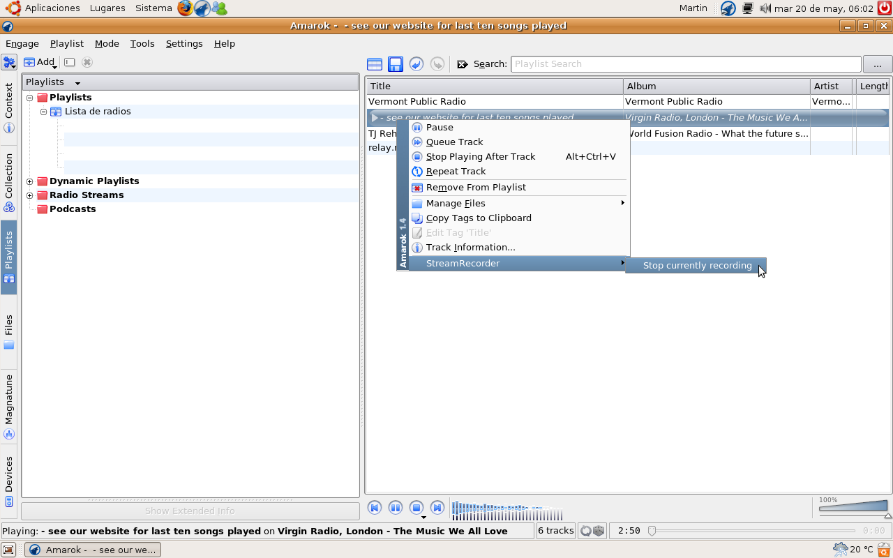
Task: Click the greyed redo arrow icon
Action: pyautogui.click(x=437, y=64)
